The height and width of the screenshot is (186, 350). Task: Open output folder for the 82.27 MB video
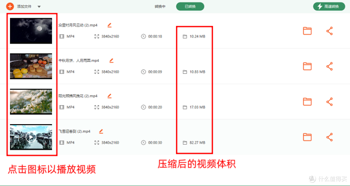pos(307,137)
